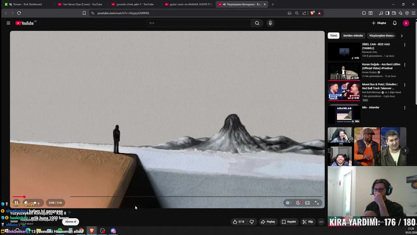Open options for Murat Boz & Poizi video
The height and width of the screenshot is (235, 417).
(x=405, y=85)
